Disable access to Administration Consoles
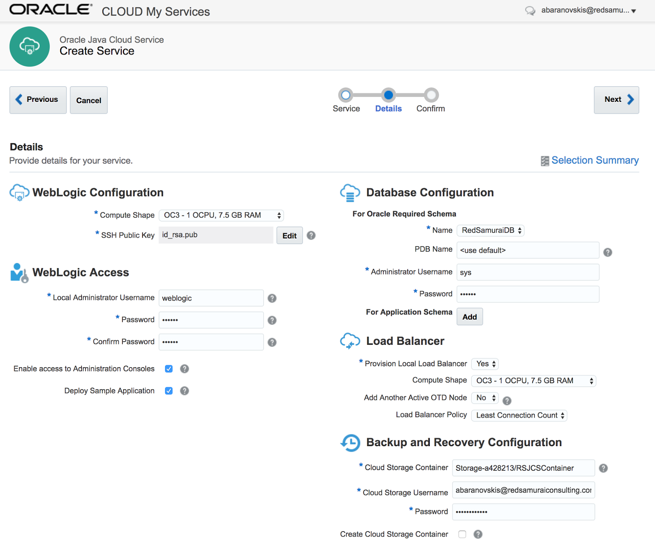This screenshot has height=550, width=655. coord(169,368)
